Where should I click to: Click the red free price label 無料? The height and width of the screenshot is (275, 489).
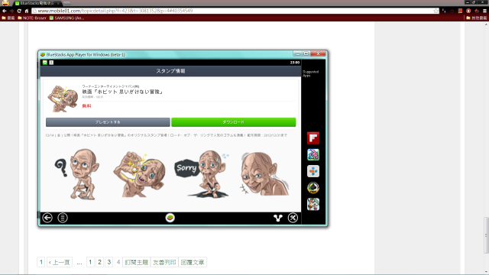pos(86,106)
